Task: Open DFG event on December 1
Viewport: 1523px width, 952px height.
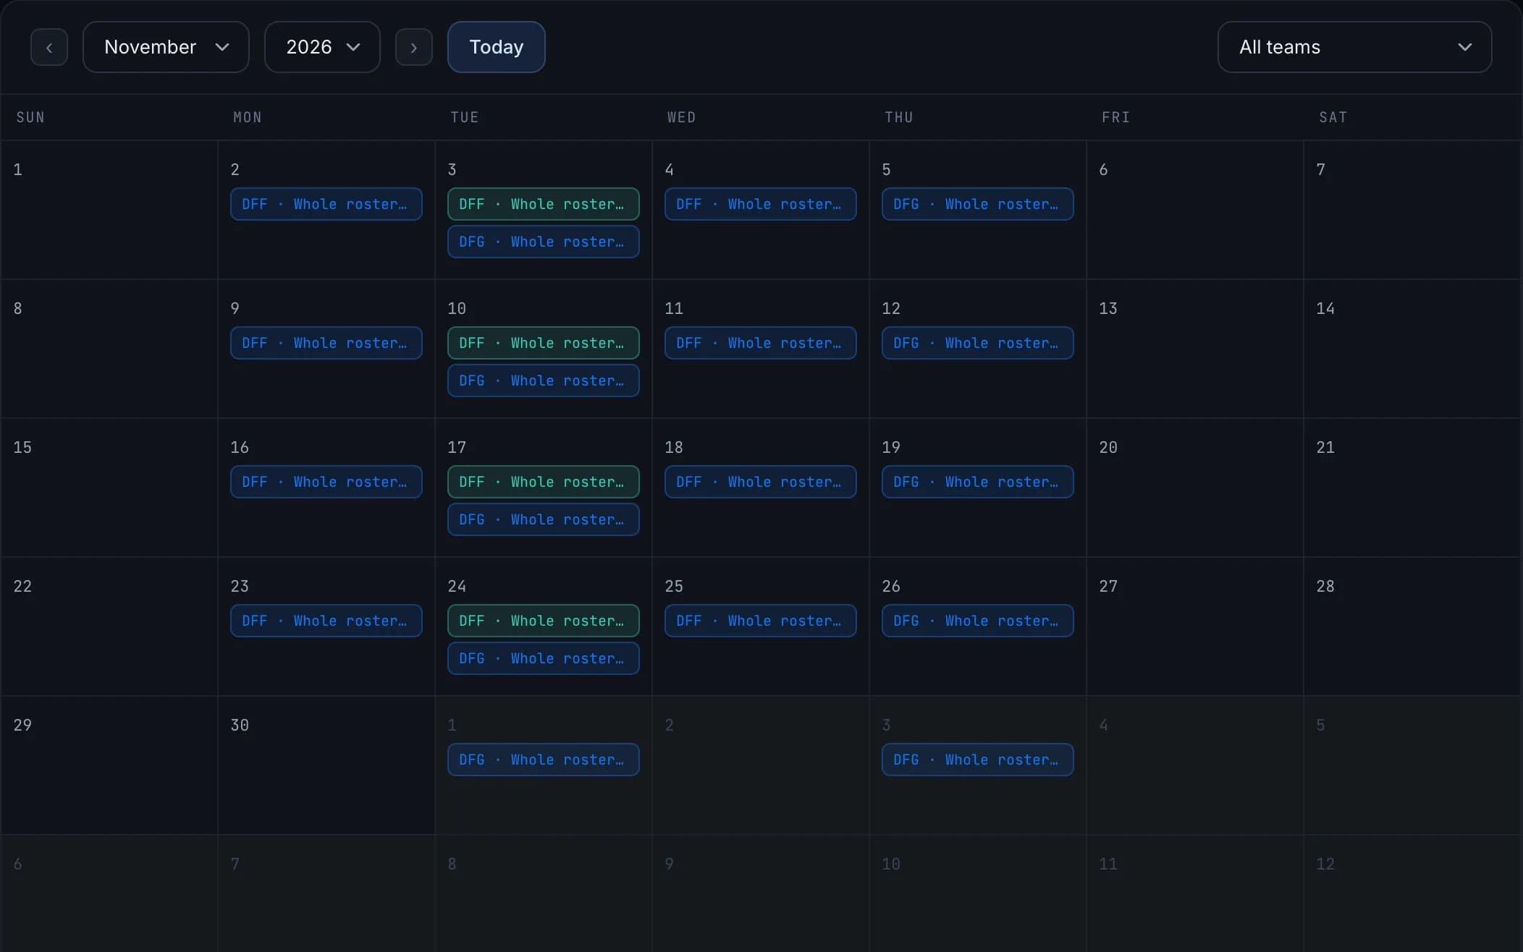Action: point(544,760)
